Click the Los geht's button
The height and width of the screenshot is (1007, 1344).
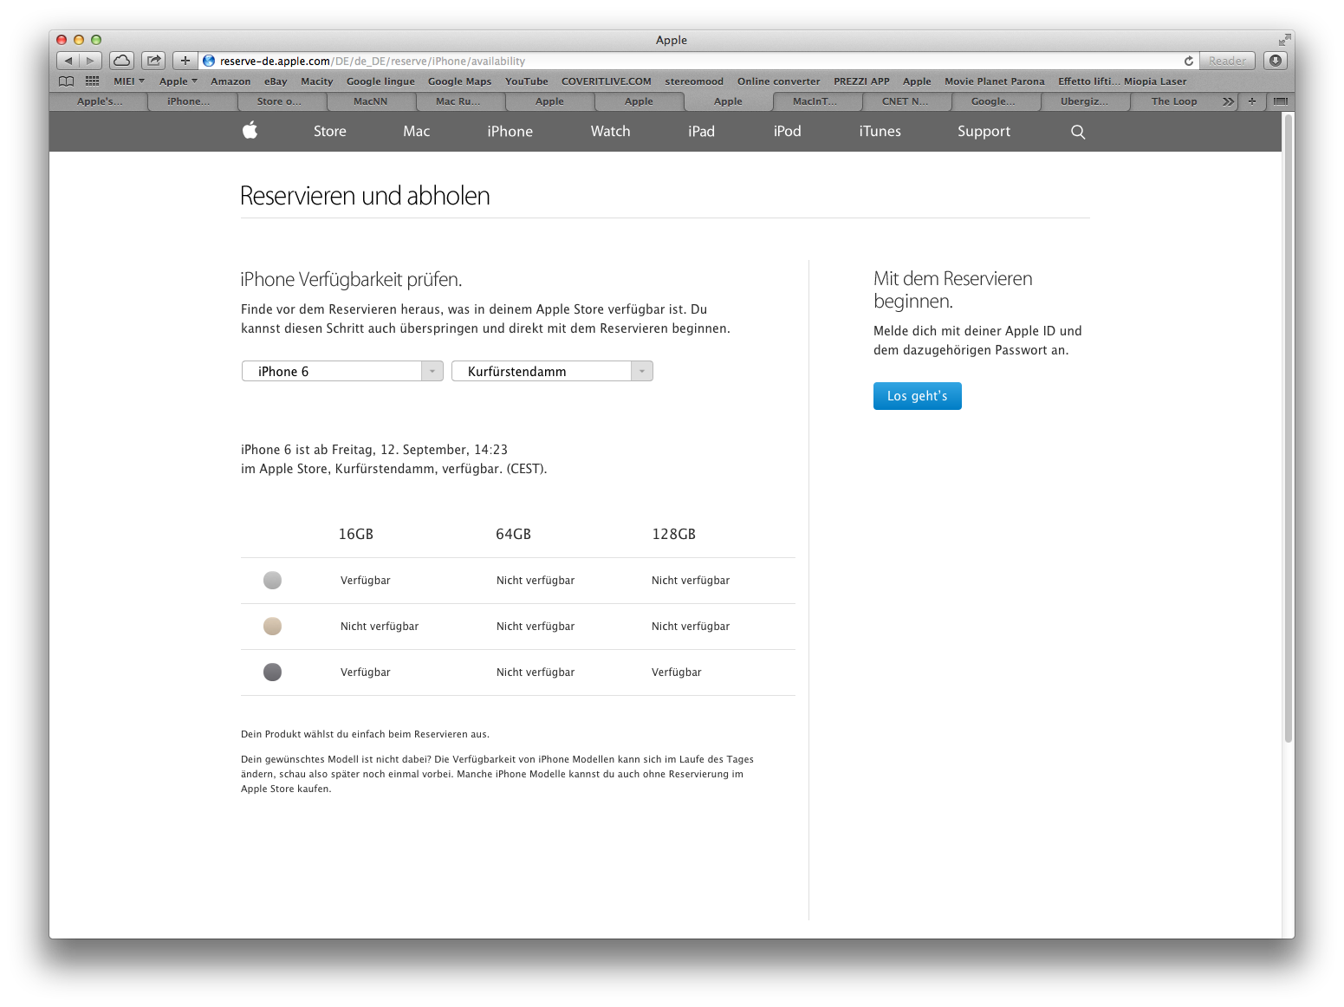pos(918,396)
